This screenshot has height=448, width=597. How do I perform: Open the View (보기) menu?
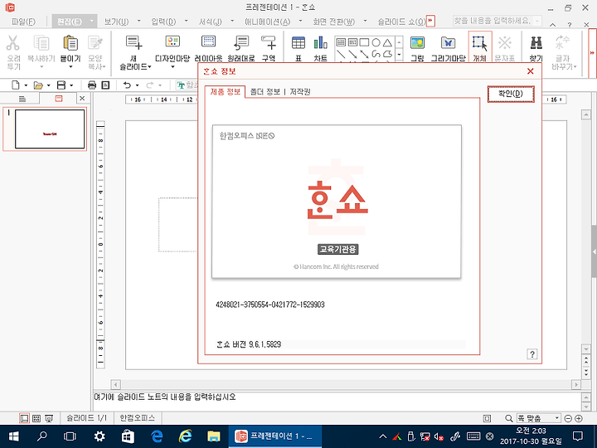[116, 22]
